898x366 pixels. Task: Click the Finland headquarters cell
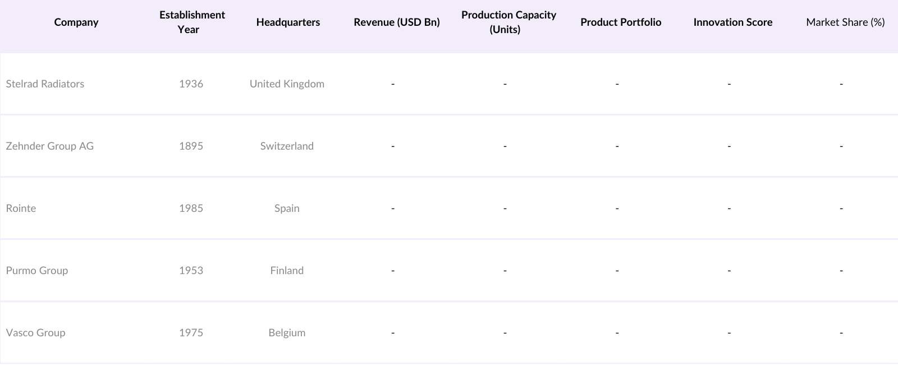click(x=287, y=271)
